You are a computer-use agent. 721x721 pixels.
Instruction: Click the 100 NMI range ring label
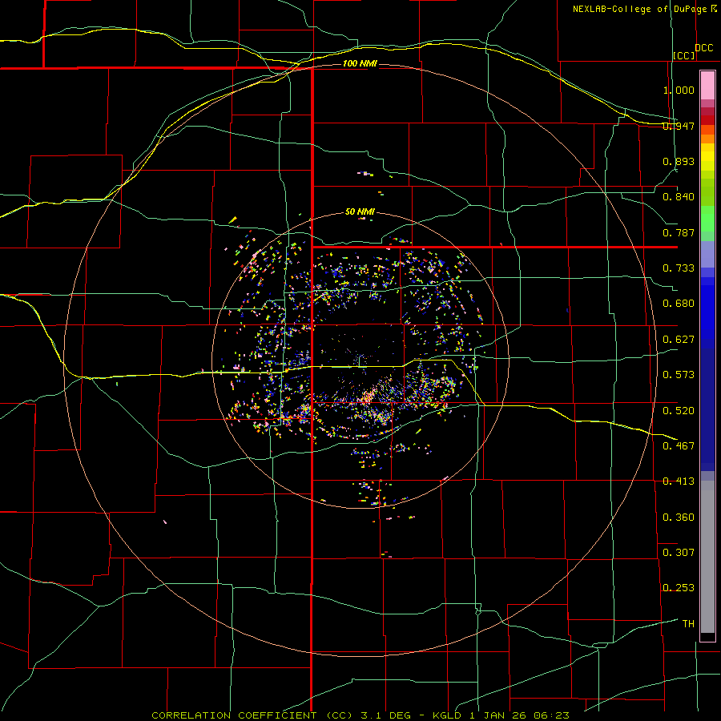tap(360, 63)
